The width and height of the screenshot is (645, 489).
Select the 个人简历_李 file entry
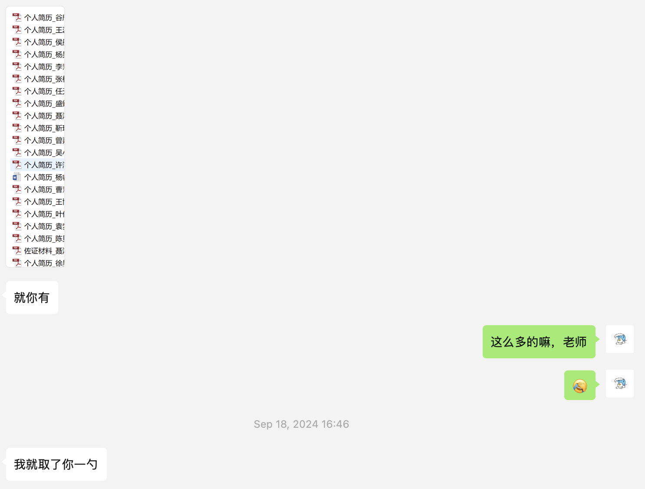pyautogui.click(x=38, y=66)
